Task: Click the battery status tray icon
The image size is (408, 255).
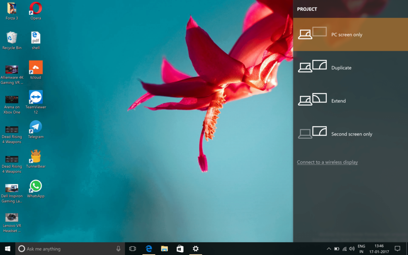Action: [336, 249]
